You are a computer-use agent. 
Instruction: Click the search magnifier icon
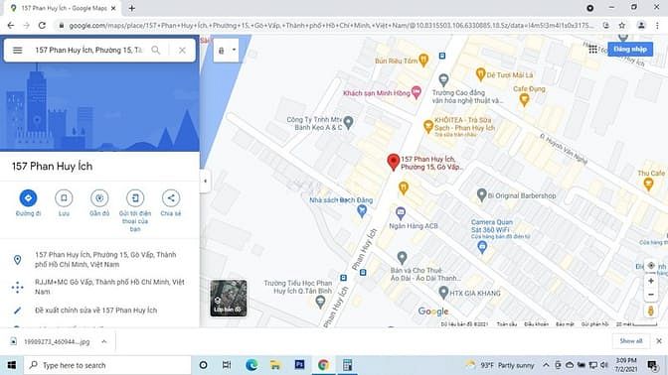pos(156,51)
